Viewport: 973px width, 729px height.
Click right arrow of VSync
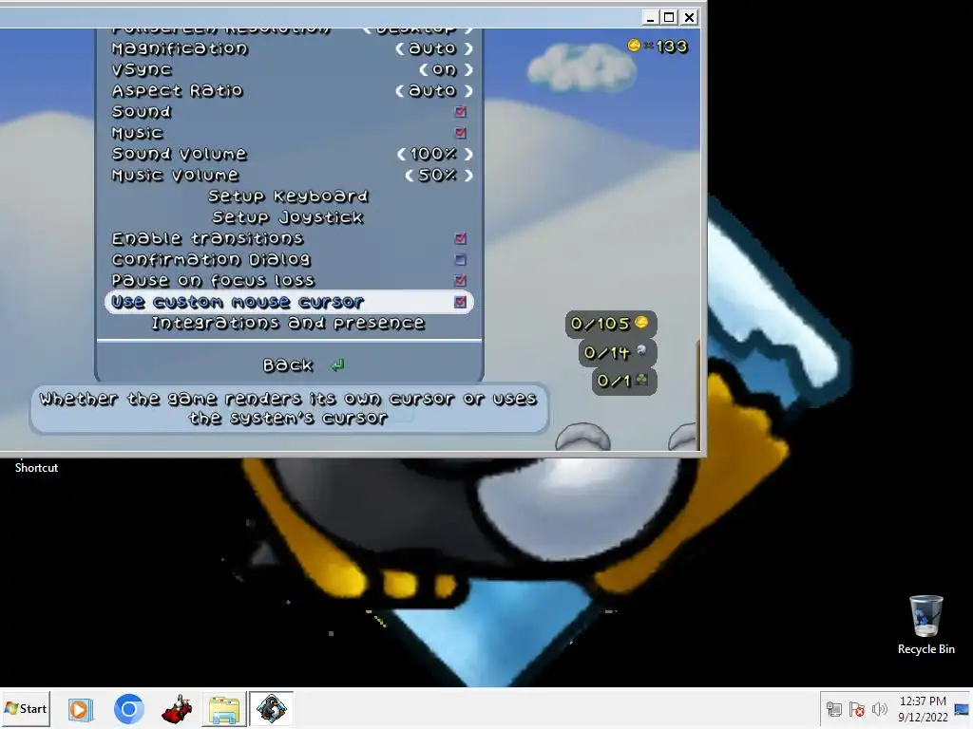click(x=468, y=69)
